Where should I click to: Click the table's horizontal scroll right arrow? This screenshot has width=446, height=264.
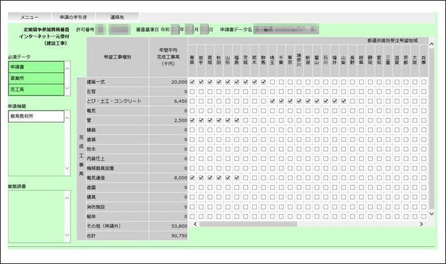click(x=421, y=224)
